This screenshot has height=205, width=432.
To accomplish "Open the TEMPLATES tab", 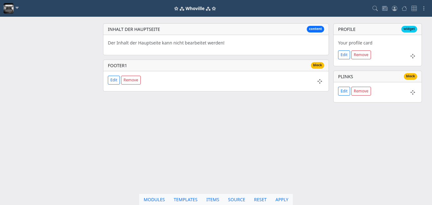I will click(x=185, y=200).
